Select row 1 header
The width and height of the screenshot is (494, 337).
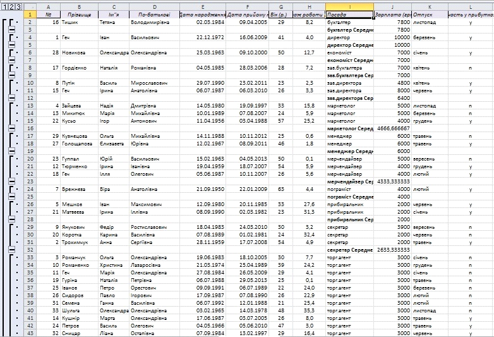pos(30,14)
